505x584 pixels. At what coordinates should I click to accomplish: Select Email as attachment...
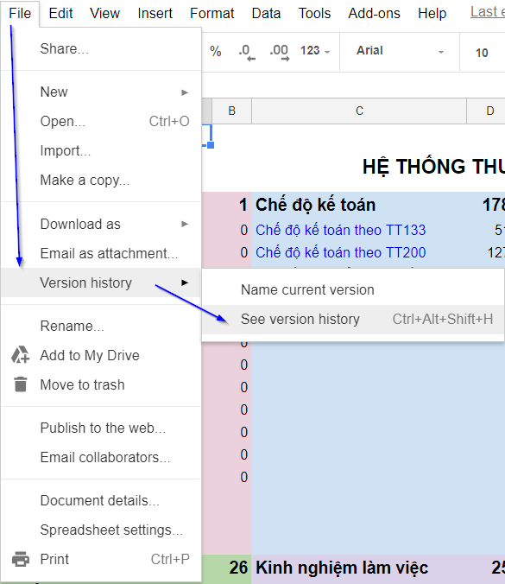pos(101,254)
